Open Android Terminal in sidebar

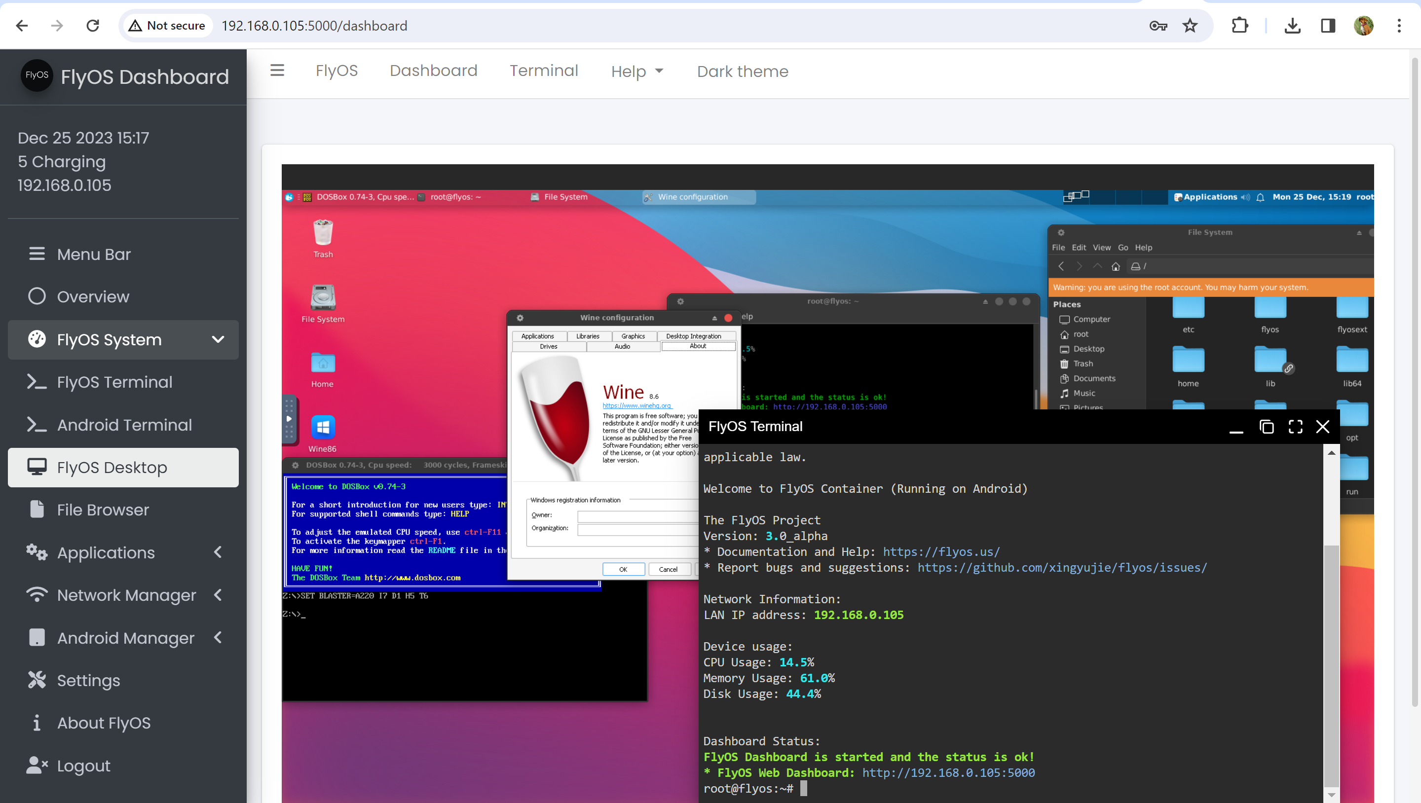[x=124, y=424]
